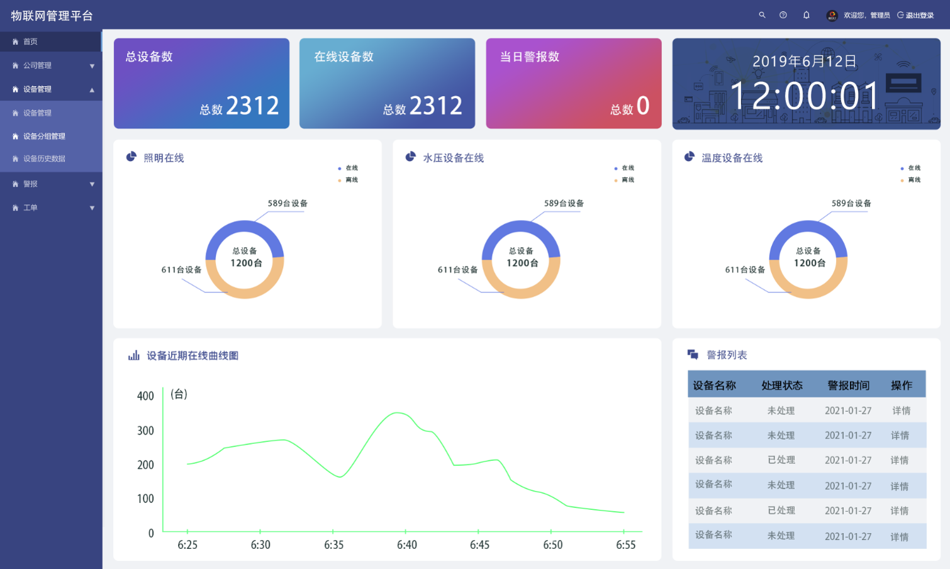Click 退出登录 to log out

[x=916, y=15]
